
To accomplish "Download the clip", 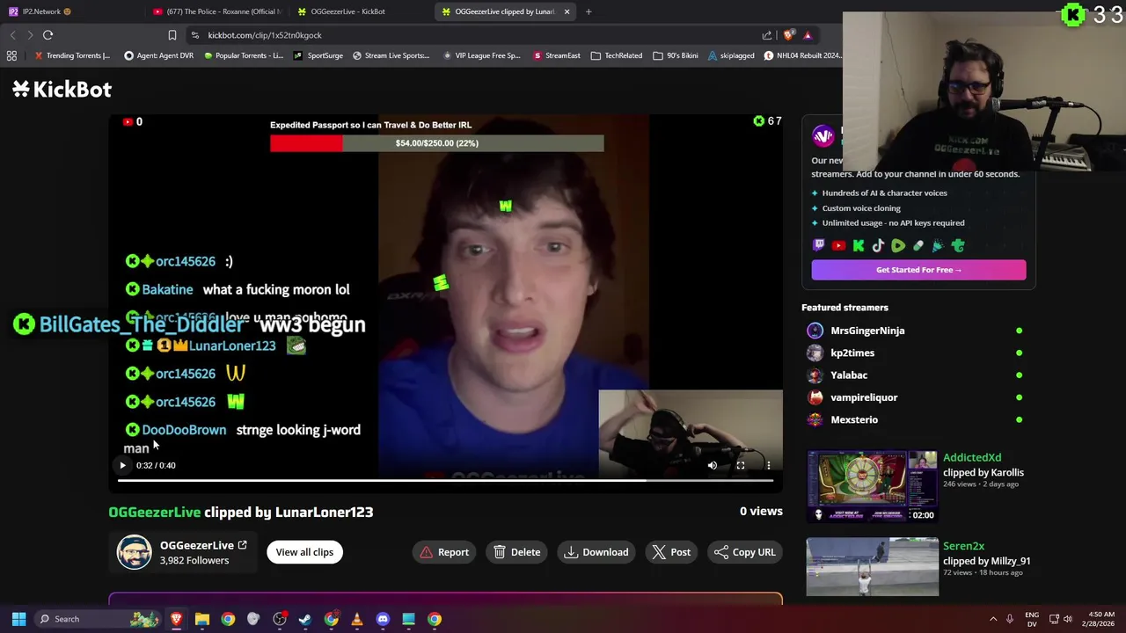I will click(x=596, y=552).
